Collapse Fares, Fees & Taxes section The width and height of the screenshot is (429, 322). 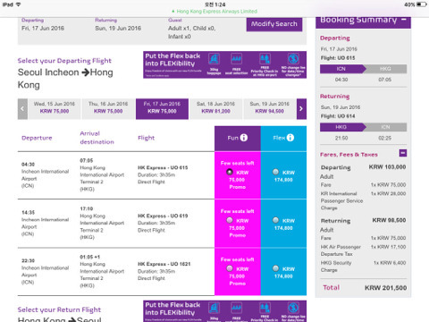(403, 153)
